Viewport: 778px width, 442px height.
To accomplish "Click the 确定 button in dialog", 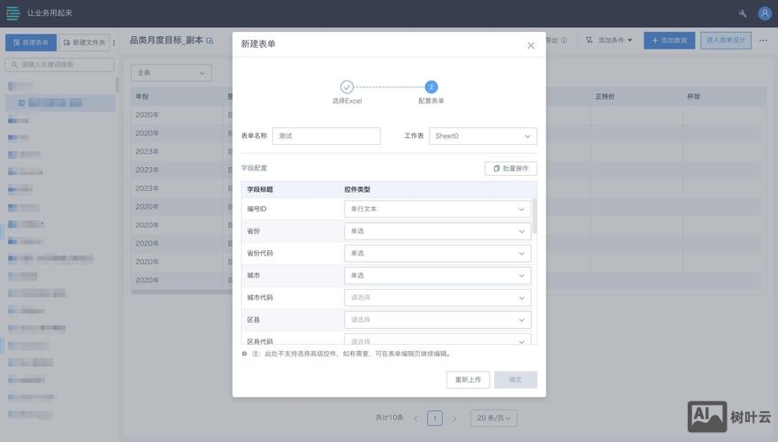I will click(515, 379).
